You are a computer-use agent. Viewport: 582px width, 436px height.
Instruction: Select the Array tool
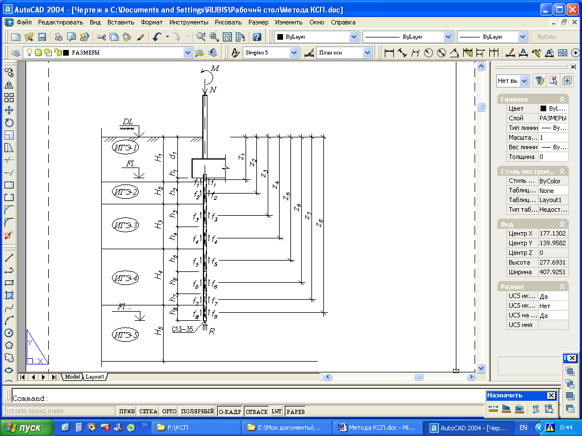(x=9, y=98)
